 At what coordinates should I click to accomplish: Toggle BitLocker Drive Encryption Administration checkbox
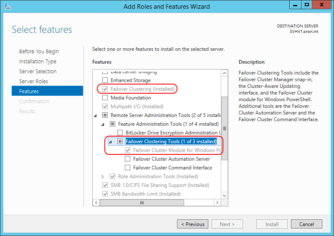[120, 132]
